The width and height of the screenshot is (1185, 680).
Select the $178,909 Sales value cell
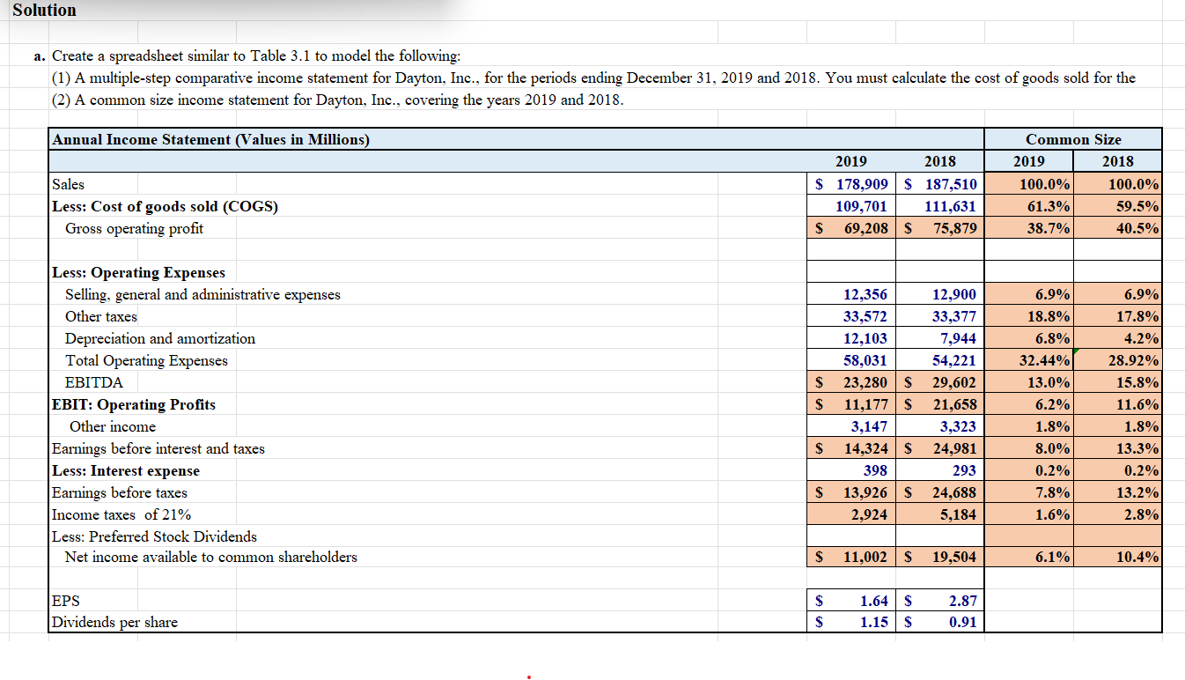click(850, 184)
